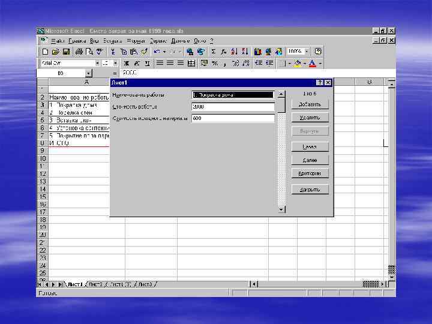Go to previous record with Назад
The height and width of the screenshot is (324, 432).
[310, 147]
